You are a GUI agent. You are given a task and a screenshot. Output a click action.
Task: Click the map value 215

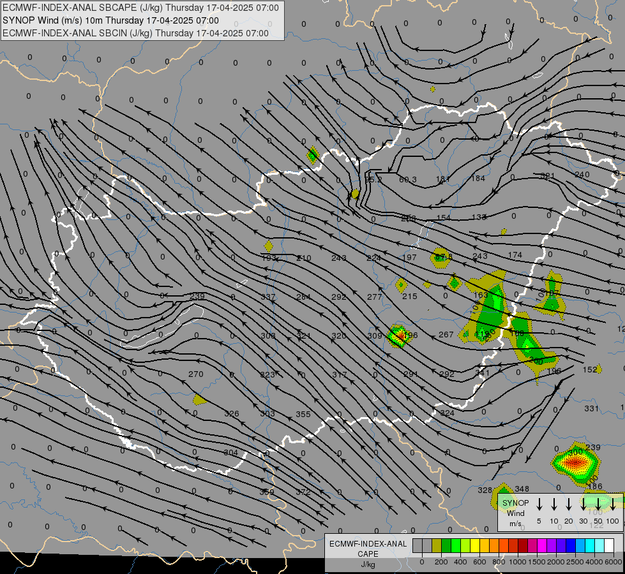pos(410,297)
